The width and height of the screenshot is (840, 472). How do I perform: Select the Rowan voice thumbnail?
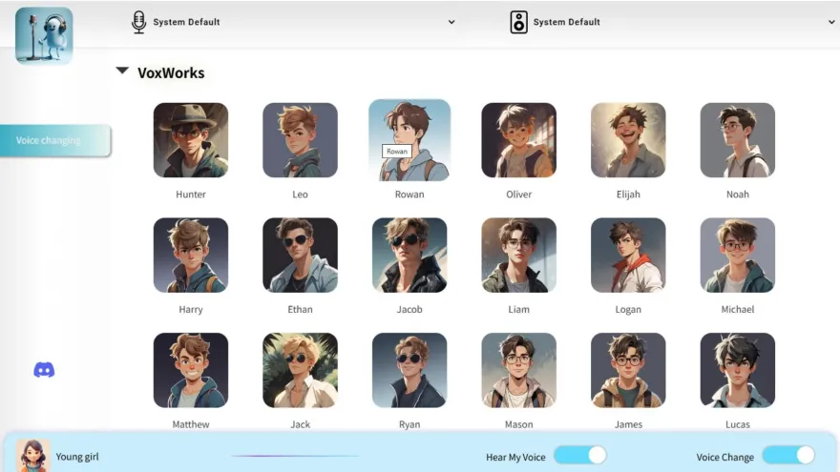tap(409, 140)
